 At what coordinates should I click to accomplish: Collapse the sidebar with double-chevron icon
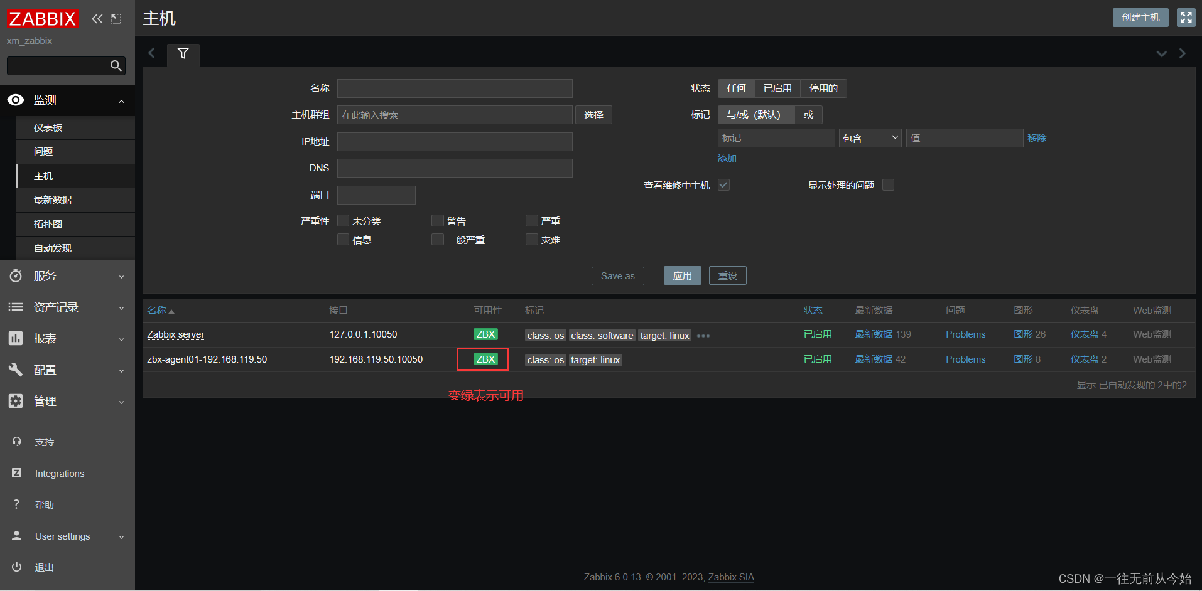[97, 18]
